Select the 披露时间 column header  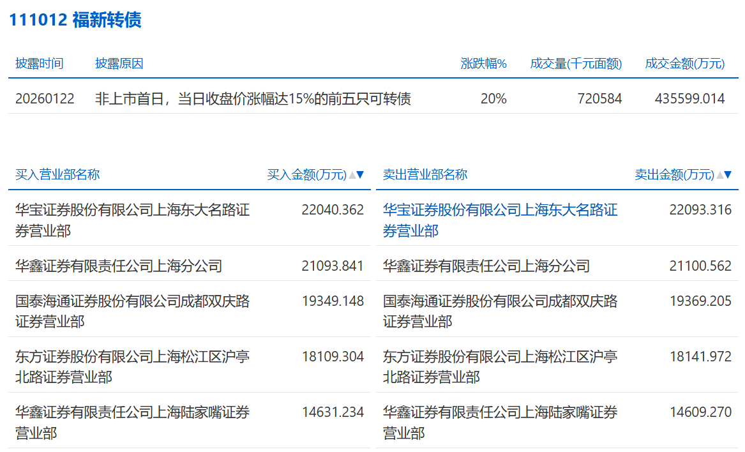(x=40, y=64)
